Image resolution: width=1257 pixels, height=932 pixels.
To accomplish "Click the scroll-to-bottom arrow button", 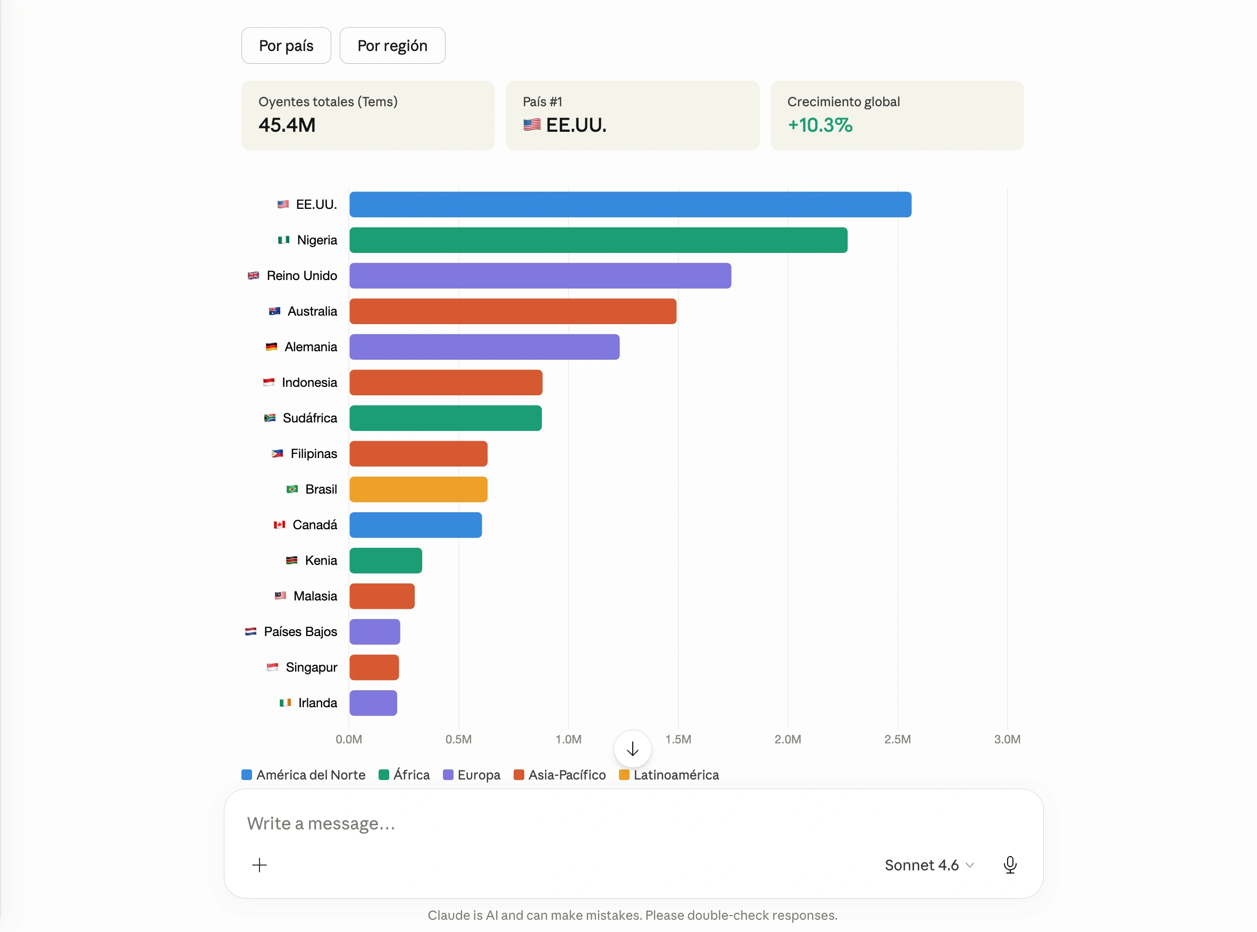I will [632, 748].
